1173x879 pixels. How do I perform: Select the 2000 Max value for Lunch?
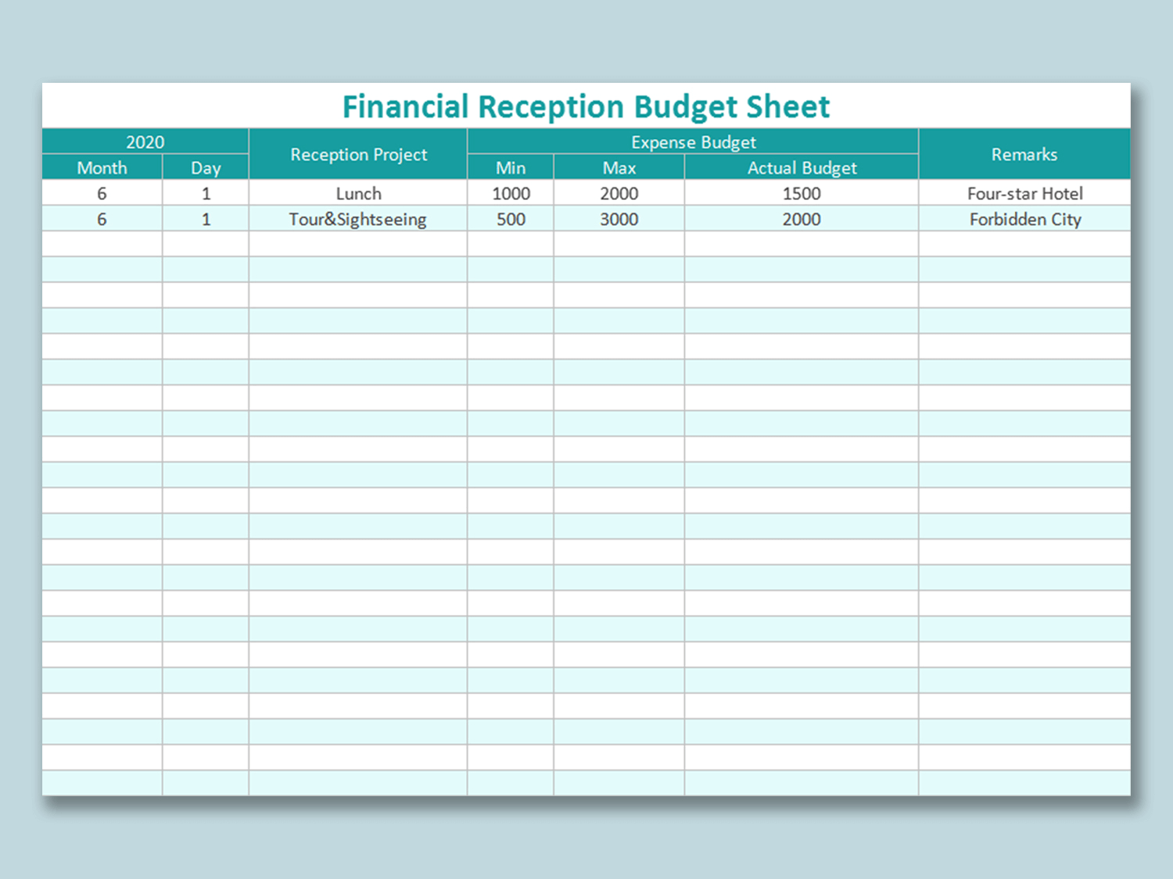pyautogui.click(x=619, y=193)
